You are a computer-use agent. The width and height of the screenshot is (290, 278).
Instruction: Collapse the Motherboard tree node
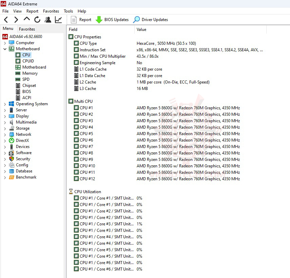5,49
